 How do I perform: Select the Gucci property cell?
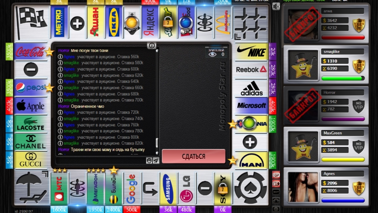(31, 160)
